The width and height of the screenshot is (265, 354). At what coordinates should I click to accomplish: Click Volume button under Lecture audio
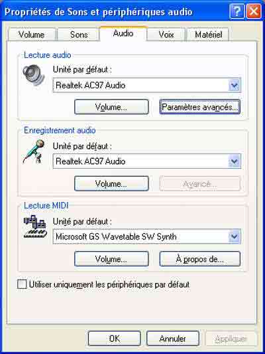click(111, 107)
